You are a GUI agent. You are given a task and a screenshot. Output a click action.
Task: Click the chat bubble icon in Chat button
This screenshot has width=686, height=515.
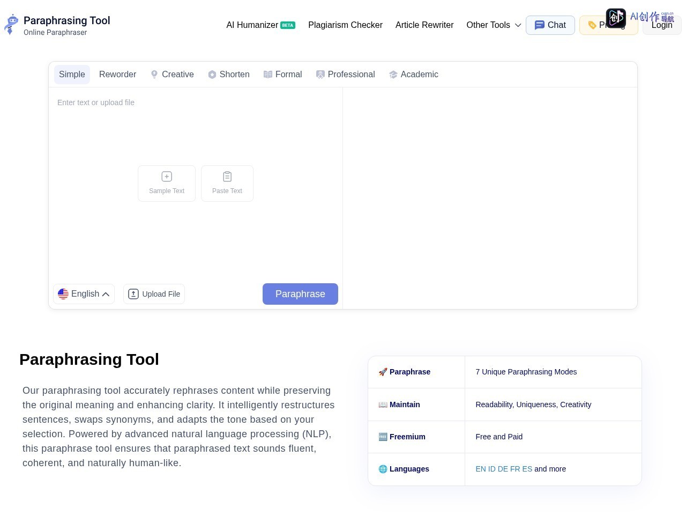tap(540, 25)
